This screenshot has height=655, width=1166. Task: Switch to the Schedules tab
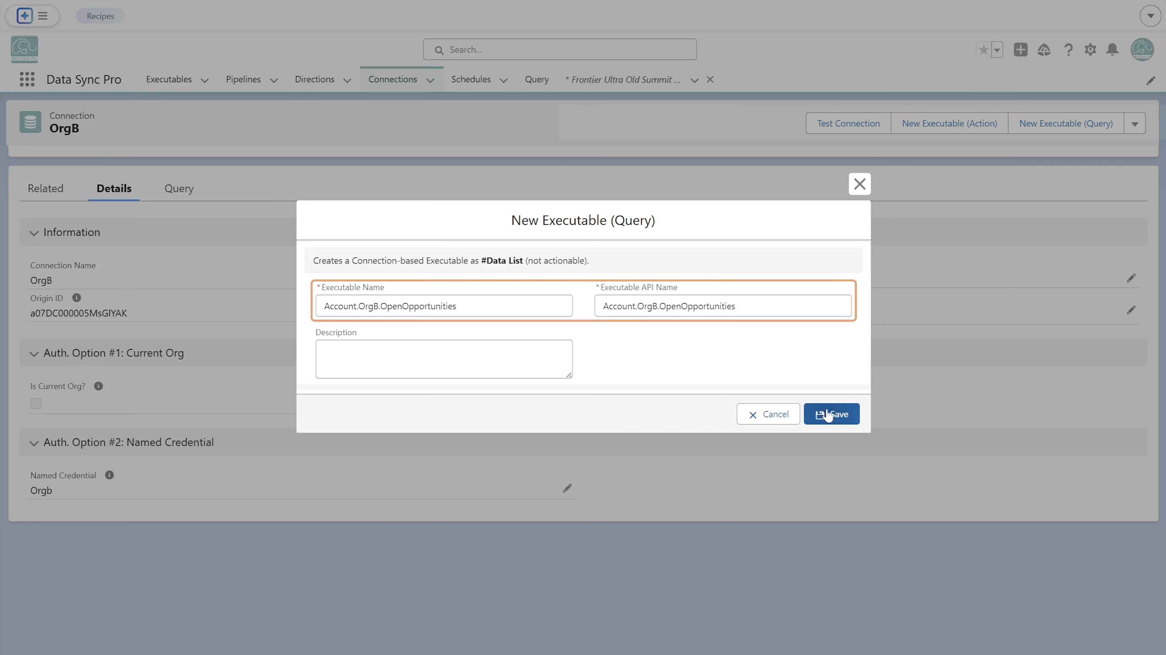coord(471,79)
